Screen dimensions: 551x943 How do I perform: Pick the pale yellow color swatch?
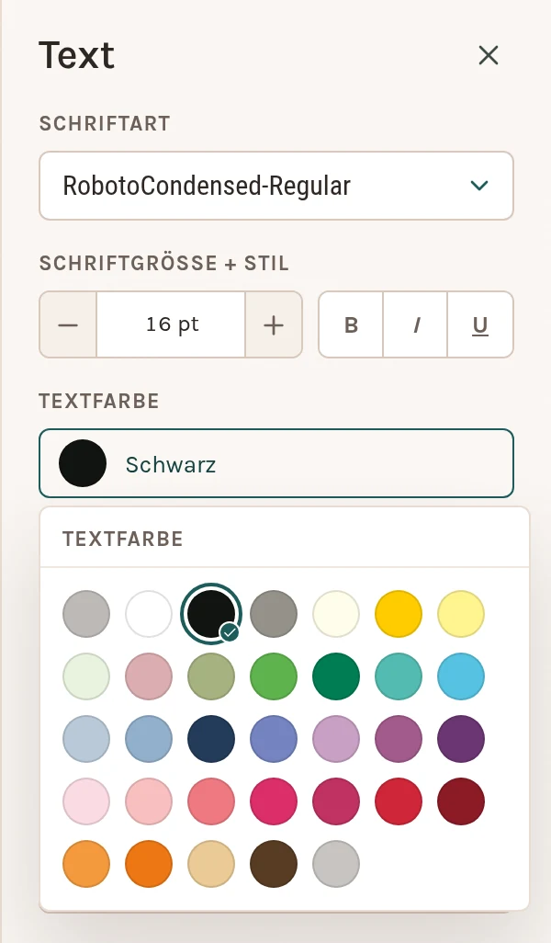461,613
